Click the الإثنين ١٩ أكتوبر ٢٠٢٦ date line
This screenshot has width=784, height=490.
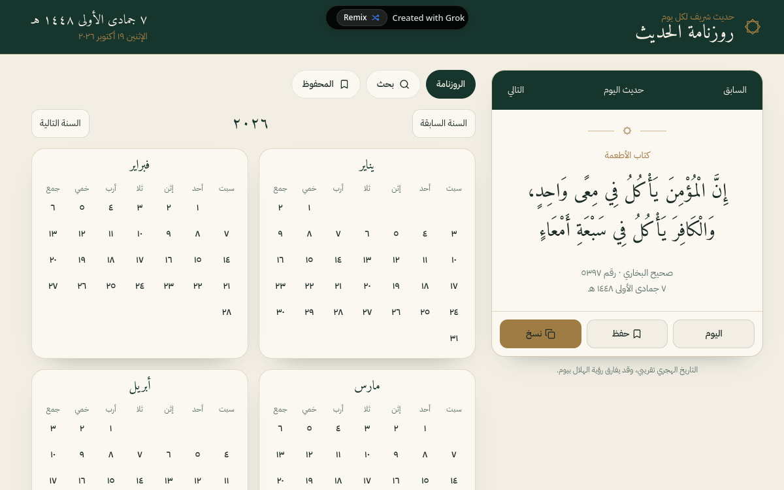point(113,37)
